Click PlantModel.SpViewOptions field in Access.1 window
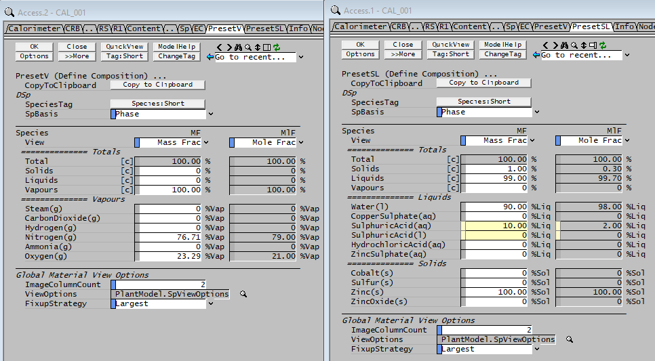The width and height of the screenshot is (655, 361). (498, 339)
